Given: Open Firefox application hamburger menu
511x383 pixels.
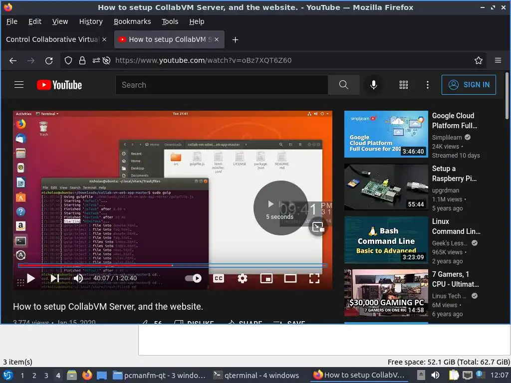Looking at the screenshot, I should [498, 60].
